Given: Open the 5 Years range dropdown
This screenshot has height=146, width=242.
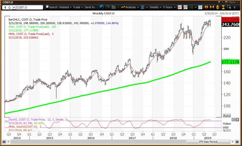Looking at the screenshot, I should (169, 7).
